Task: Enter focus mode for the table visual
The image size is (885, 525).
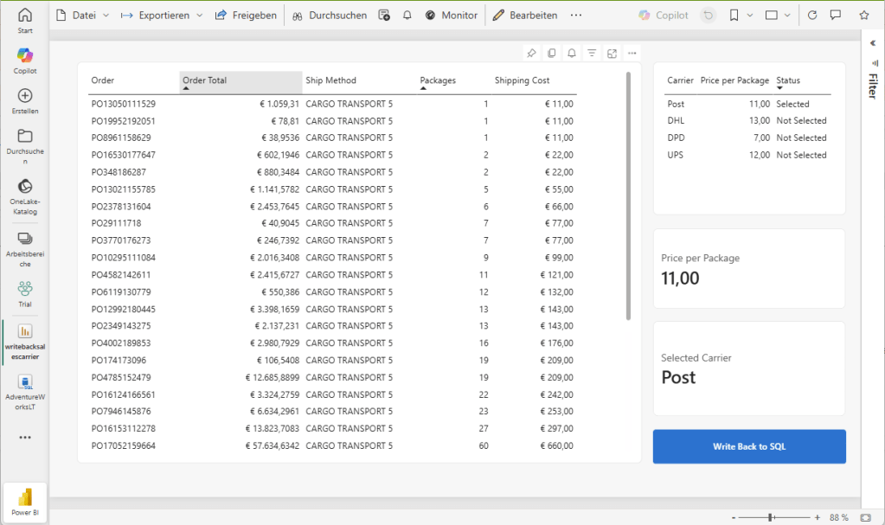Action: [x=612, y=54]
